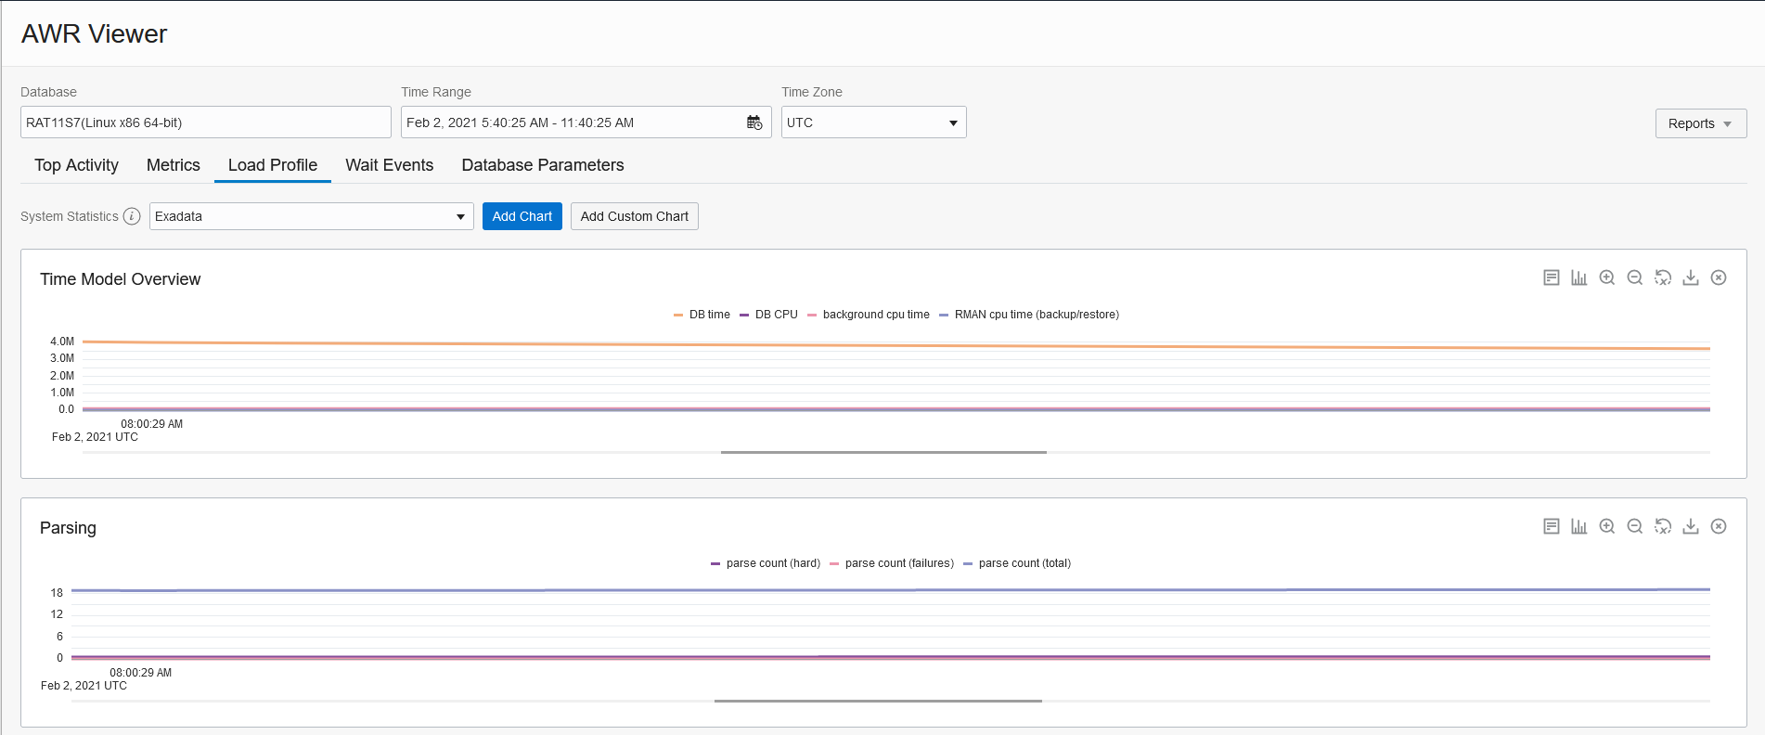Open the Reports dropdown menu
This screenshot has height=735, width=1765.
(1700, 123)
